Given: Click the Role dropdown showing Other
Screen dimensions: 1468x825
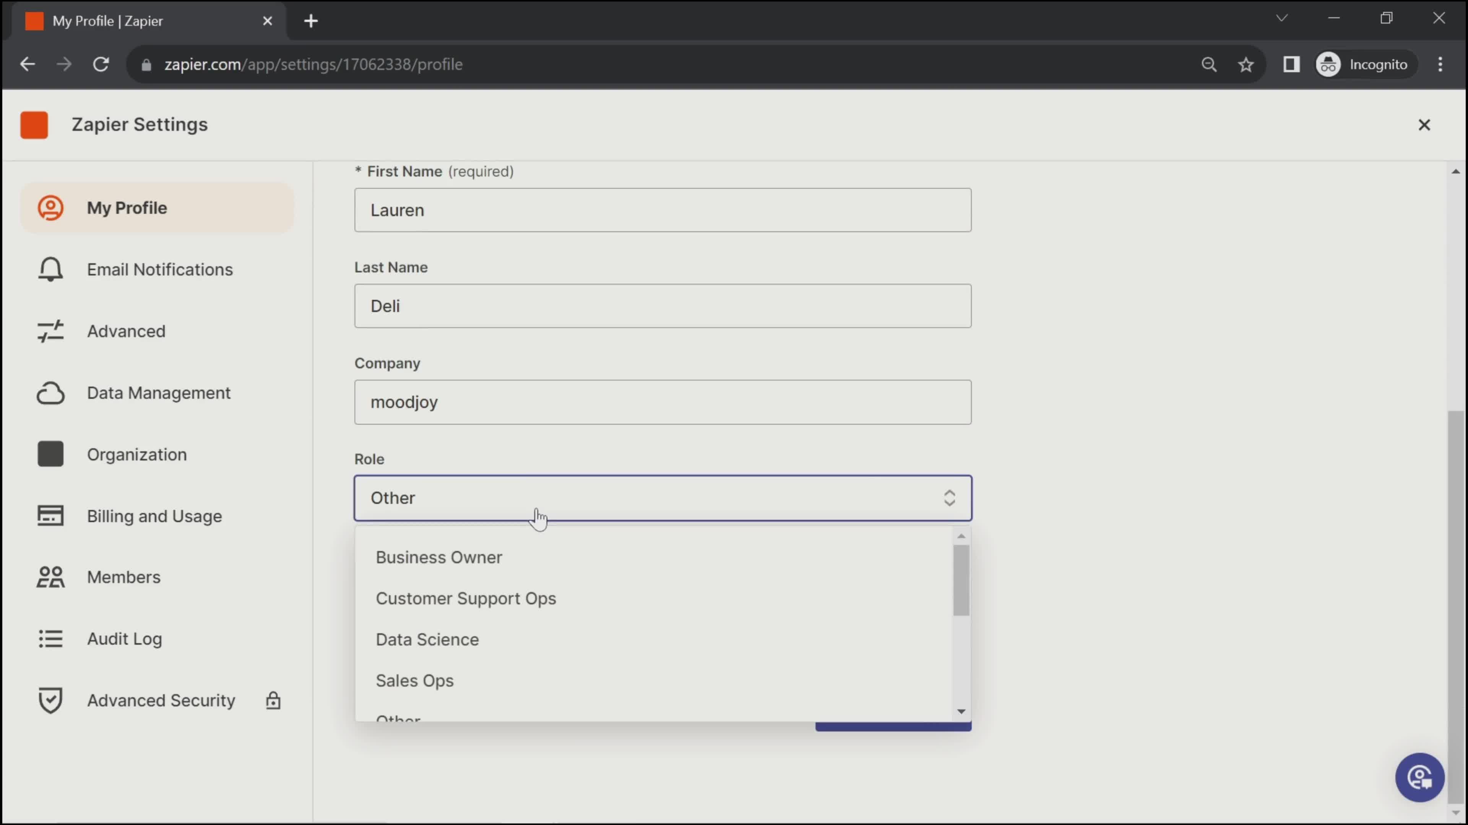Looking at the screenshot, I should 663,498.
